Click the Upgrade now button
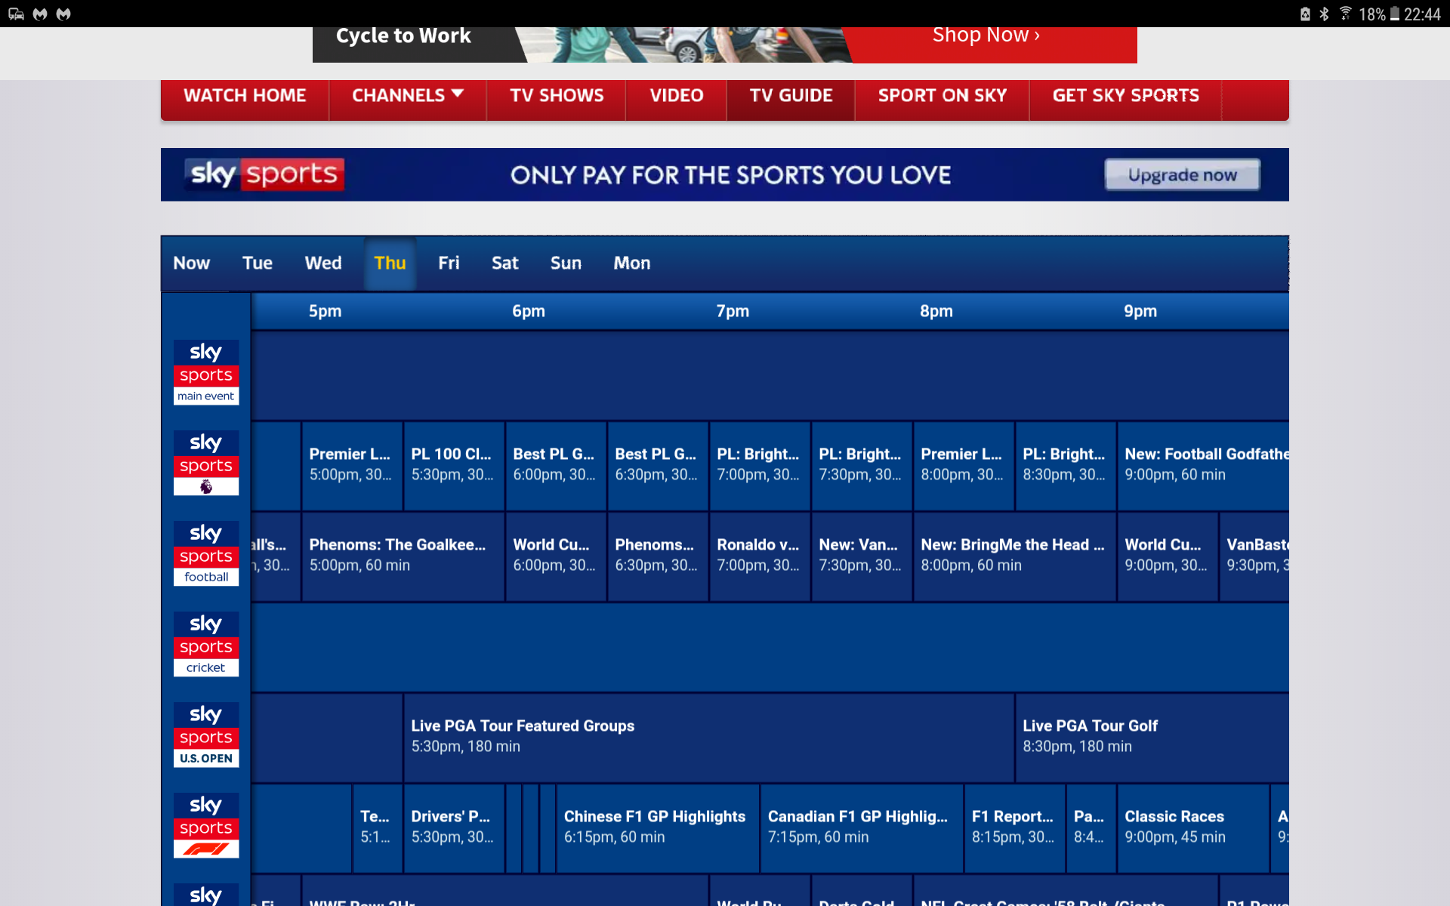 (x=1183, y=174)
